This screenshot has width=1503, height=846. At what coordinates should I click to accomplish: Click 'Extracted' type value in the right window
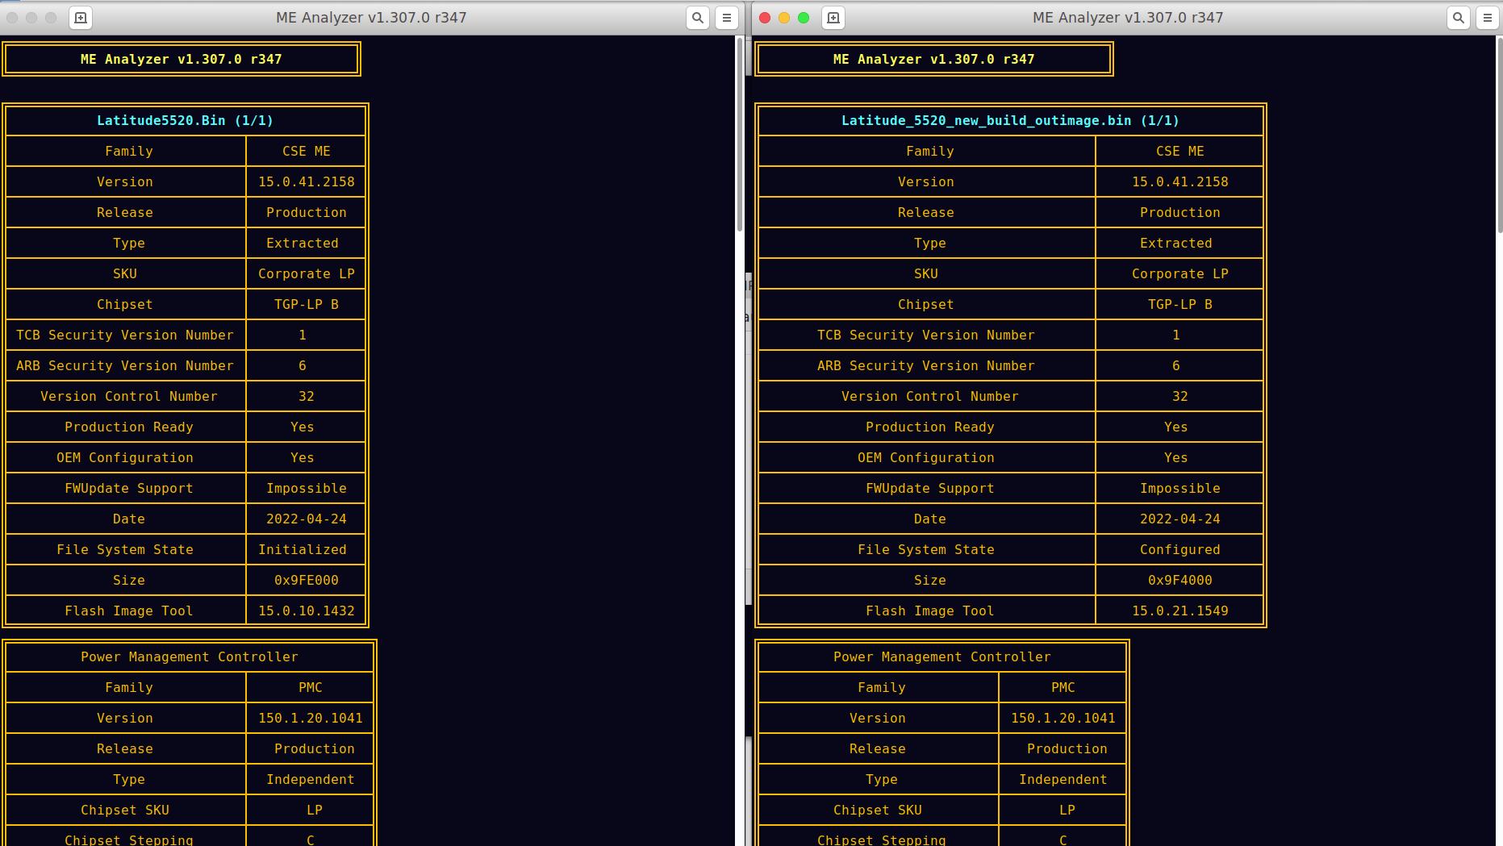pos(1175,243)
